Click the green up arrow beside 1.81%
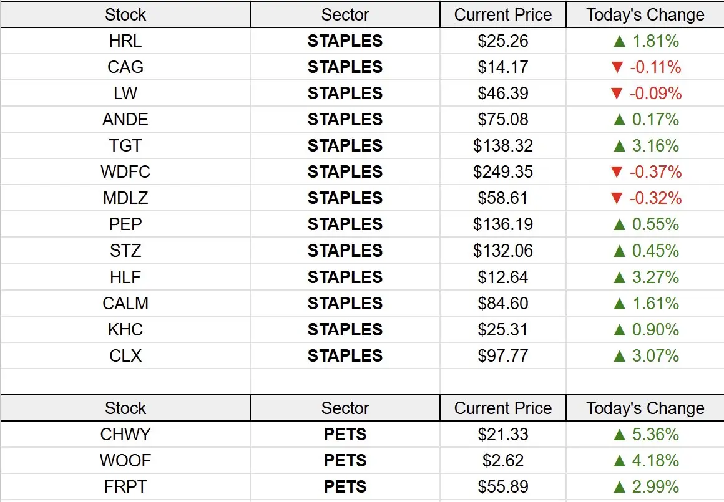This screenshot has height=502, width=724. [619, 42]
